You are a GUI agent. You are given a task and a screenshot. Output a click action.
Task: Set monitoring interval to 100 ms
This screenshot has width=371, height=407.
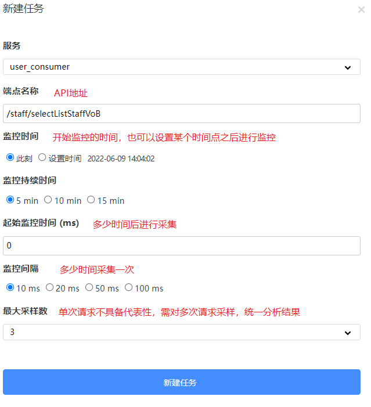pos(128,287)
